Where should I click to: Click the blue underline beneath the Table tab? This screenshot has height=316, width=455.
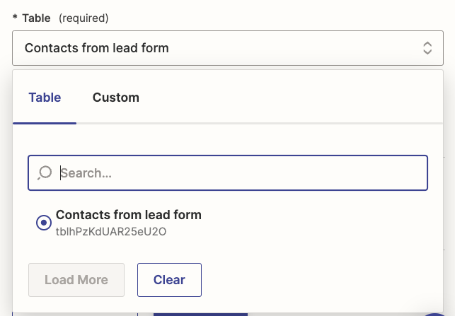click(45, 123)
